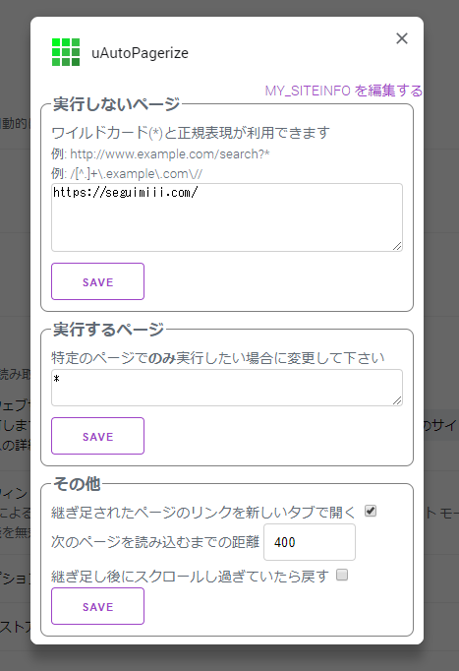Screen dimensions: 459x671
Task: Enable 継ぎ足し後にスクロールし過ぎていたら戻す checkbox
Action: point(342,575)
